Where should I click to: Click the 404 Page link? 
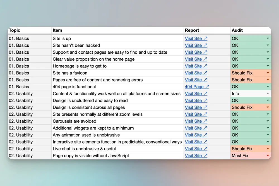[197, 87]
